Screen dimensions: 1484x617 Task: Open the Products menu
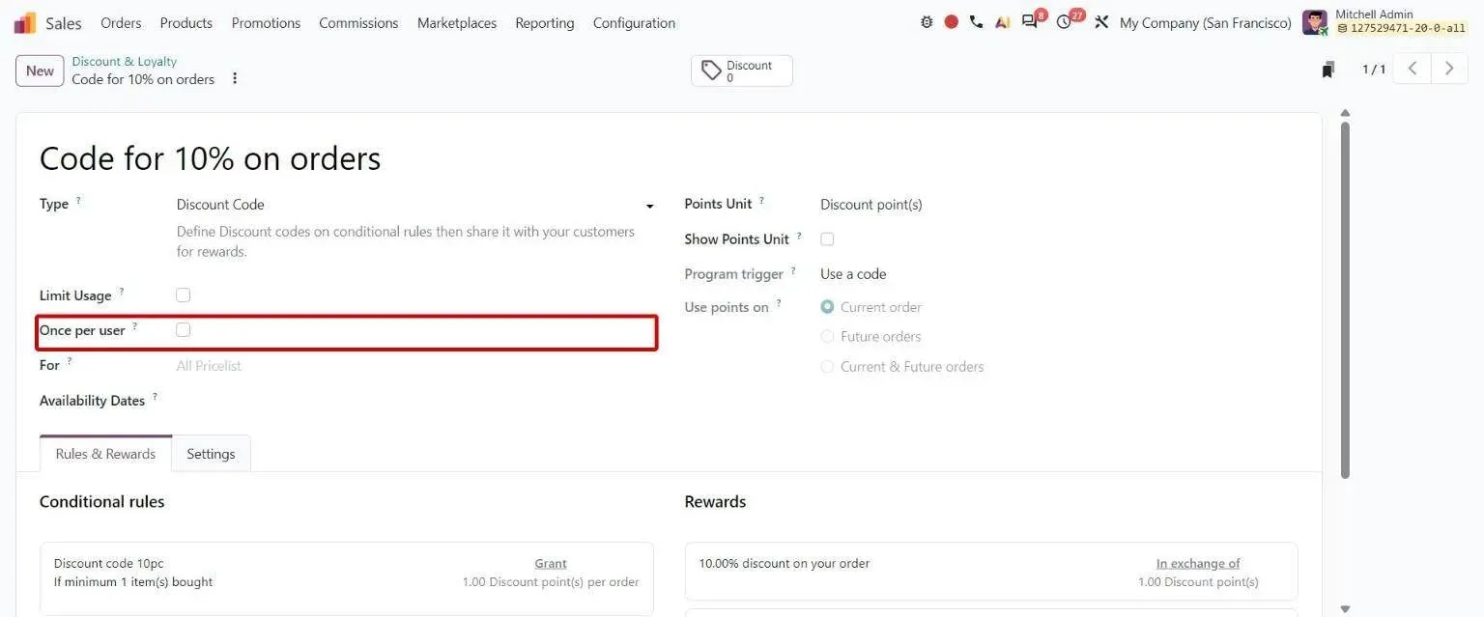tap(185, 22)
